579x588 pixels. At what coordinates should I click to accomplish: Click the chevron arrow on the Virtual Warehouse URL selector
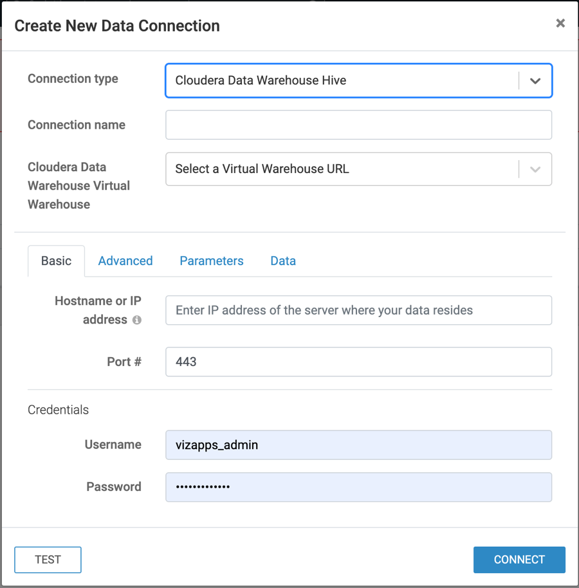click(535, 169)
